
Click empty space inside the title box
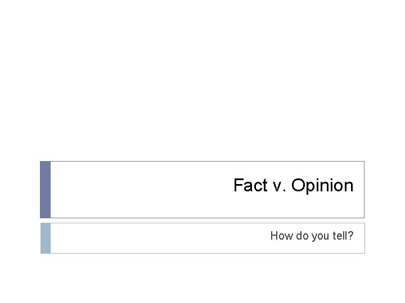(x=141, y=190)
